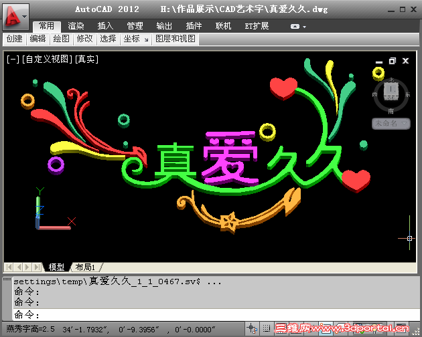Click 东 on the ViewCube compass
This screenshot has width=422, height=337.
click(x=408, y=94)
